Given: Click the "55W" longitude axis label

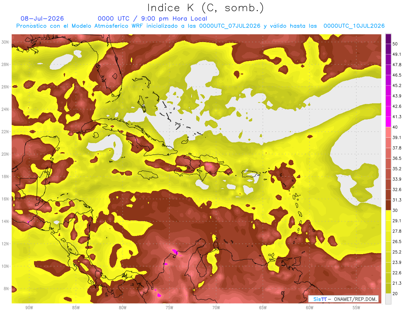Looking at the screenshot, I should 356,308.
